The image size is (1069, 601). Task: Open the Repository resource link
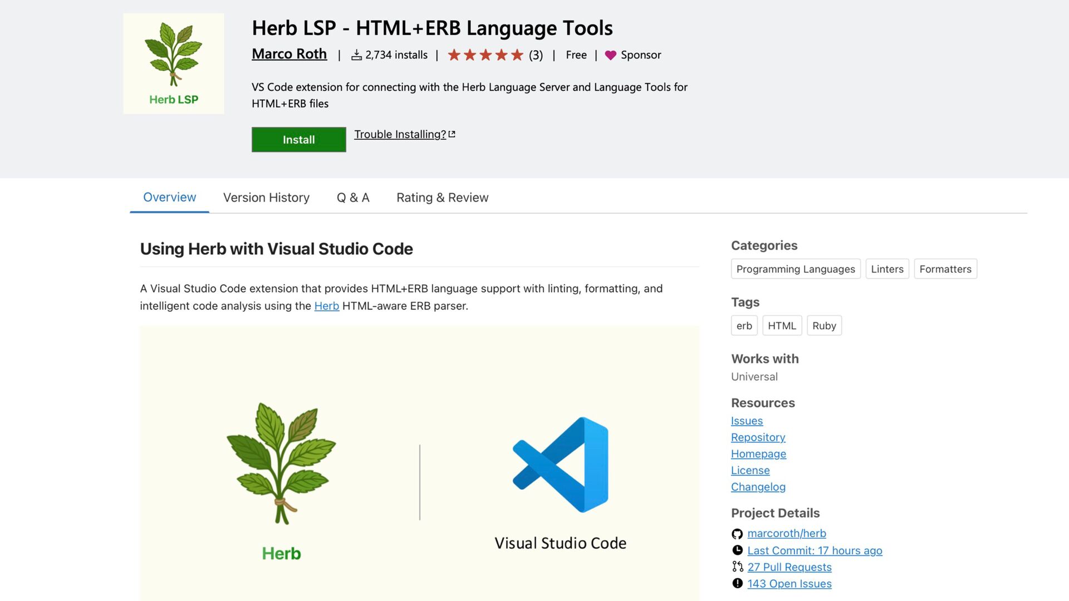pyautogui.click(x=758, y=437)
